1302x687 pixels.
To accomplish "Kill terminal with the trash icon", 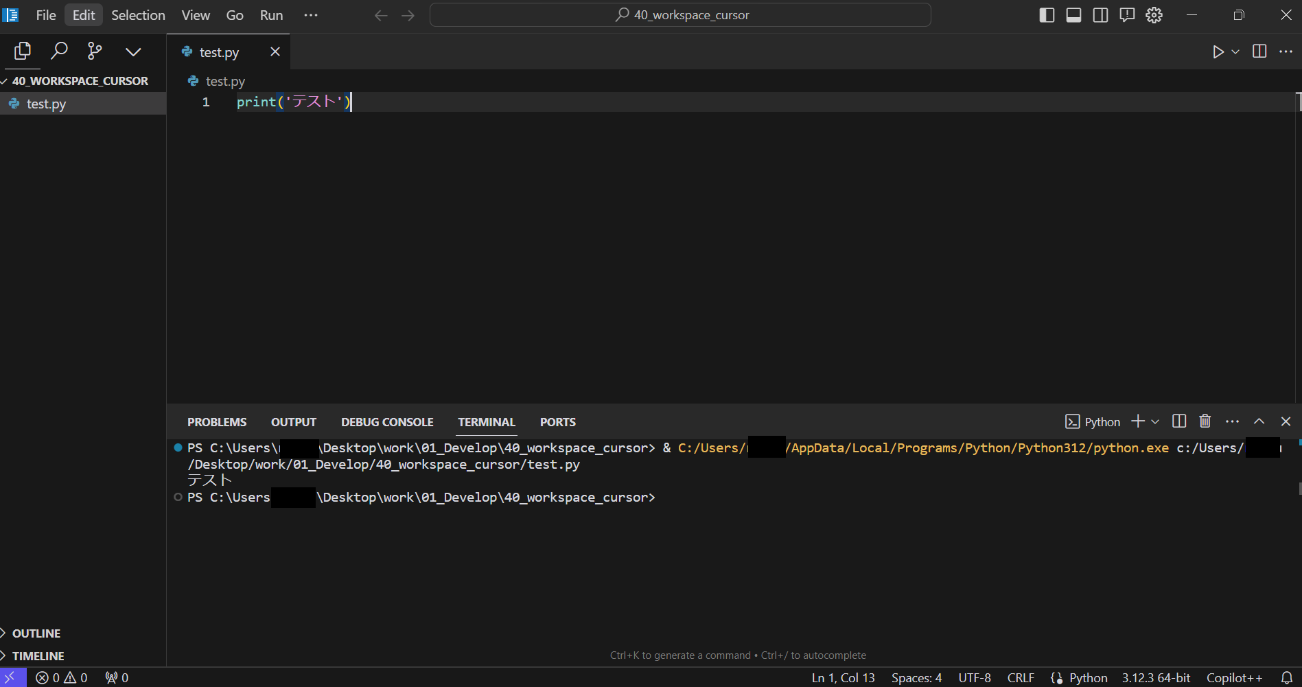I will [1205, 421].
